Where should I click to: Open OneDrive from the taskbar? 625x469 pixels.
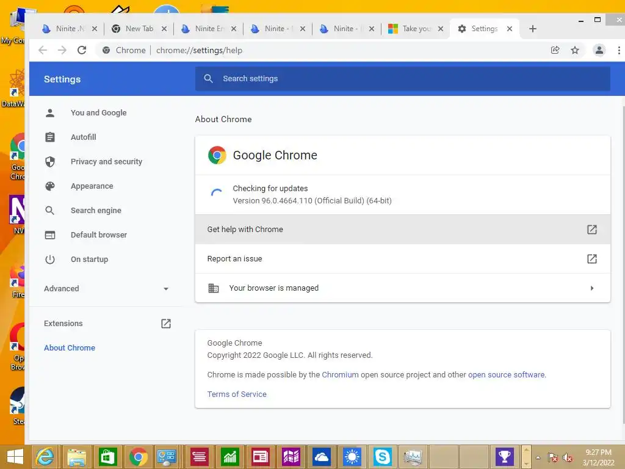click(321, 456)
